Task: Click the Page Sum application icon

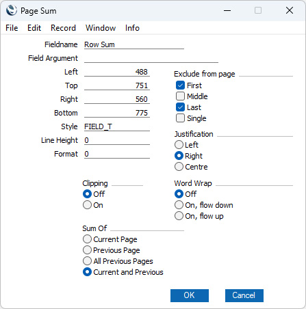Action: pyautogui.click(x=12, y=10)
